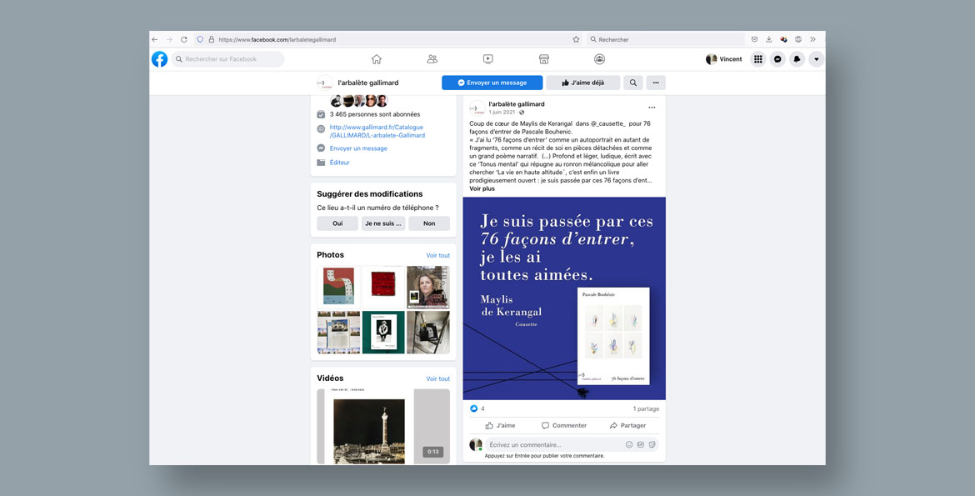Go forward with the browser forward arrow

[169, 39]
